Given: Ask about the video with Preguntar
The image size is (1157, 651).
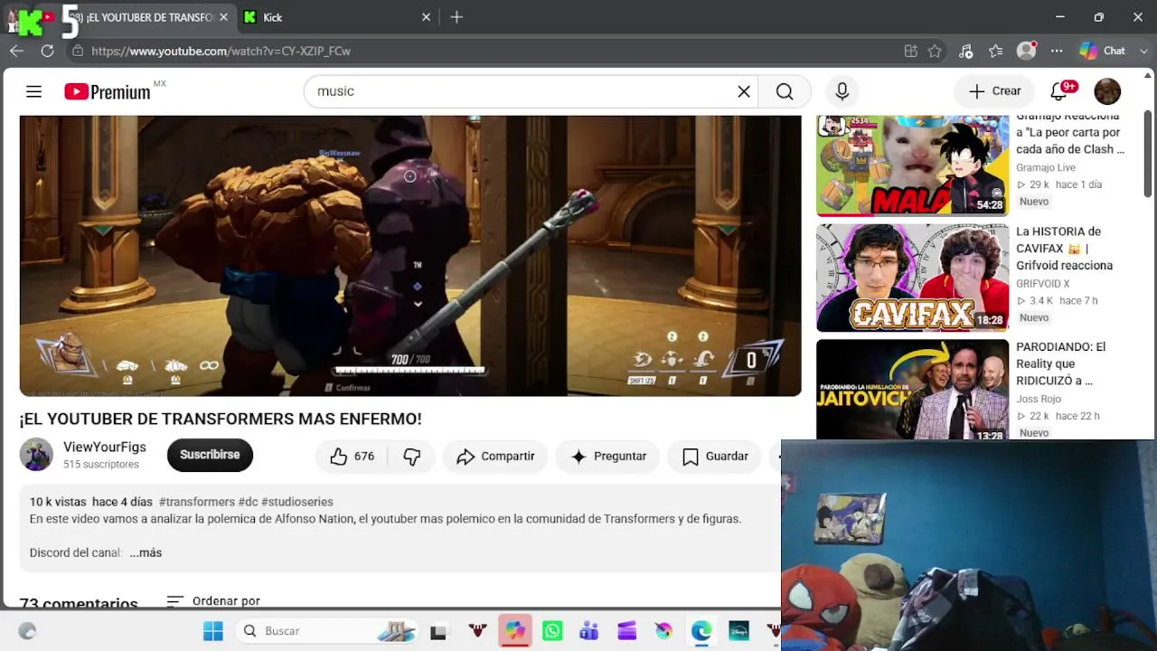Looking at the screenshot, I should (608, 457).
